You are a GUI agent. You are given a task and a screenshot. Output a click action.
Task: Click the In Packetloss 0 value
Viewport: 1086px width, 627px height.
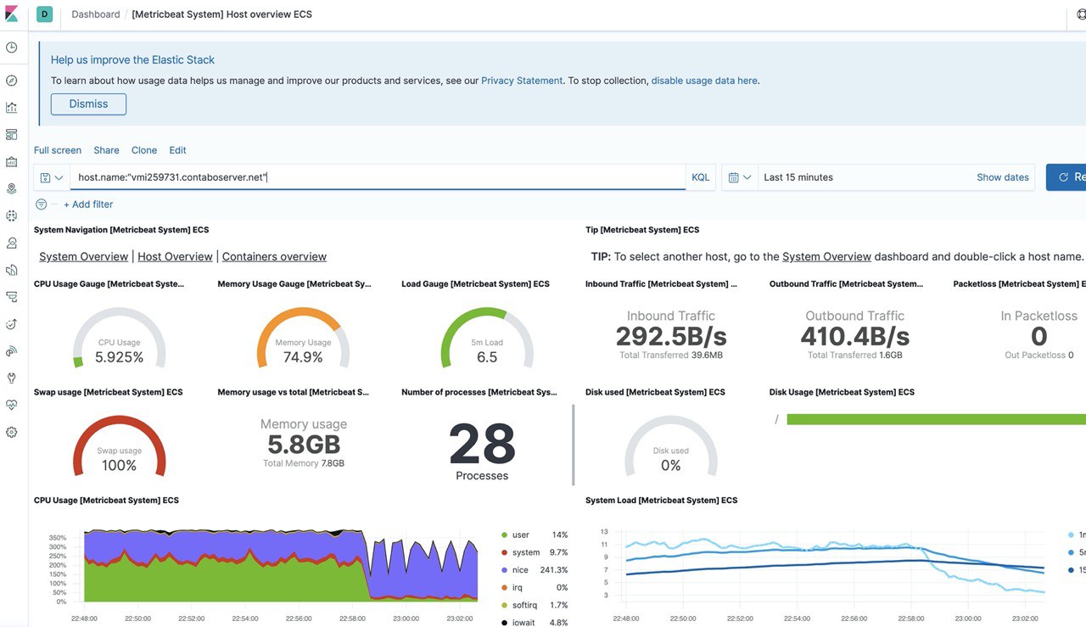tap(1038, 336)
